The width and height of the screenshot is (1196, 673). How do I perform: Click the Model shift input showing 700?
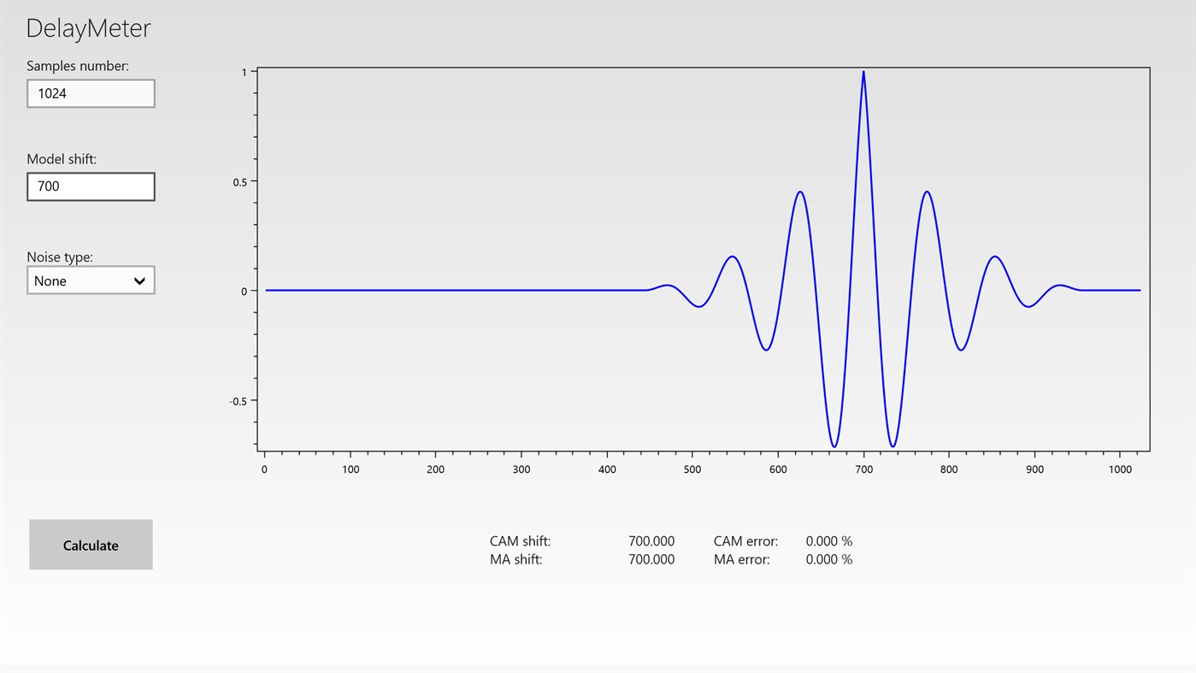[90, 186]
